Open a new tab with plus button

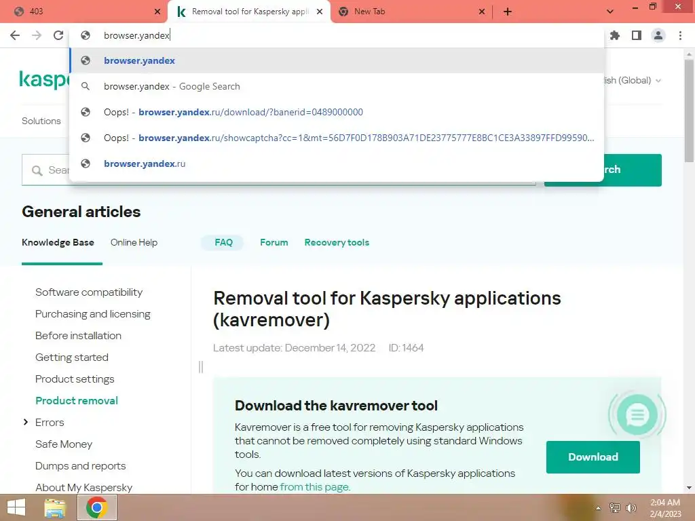pyautogui.click(x=508, y=12)
